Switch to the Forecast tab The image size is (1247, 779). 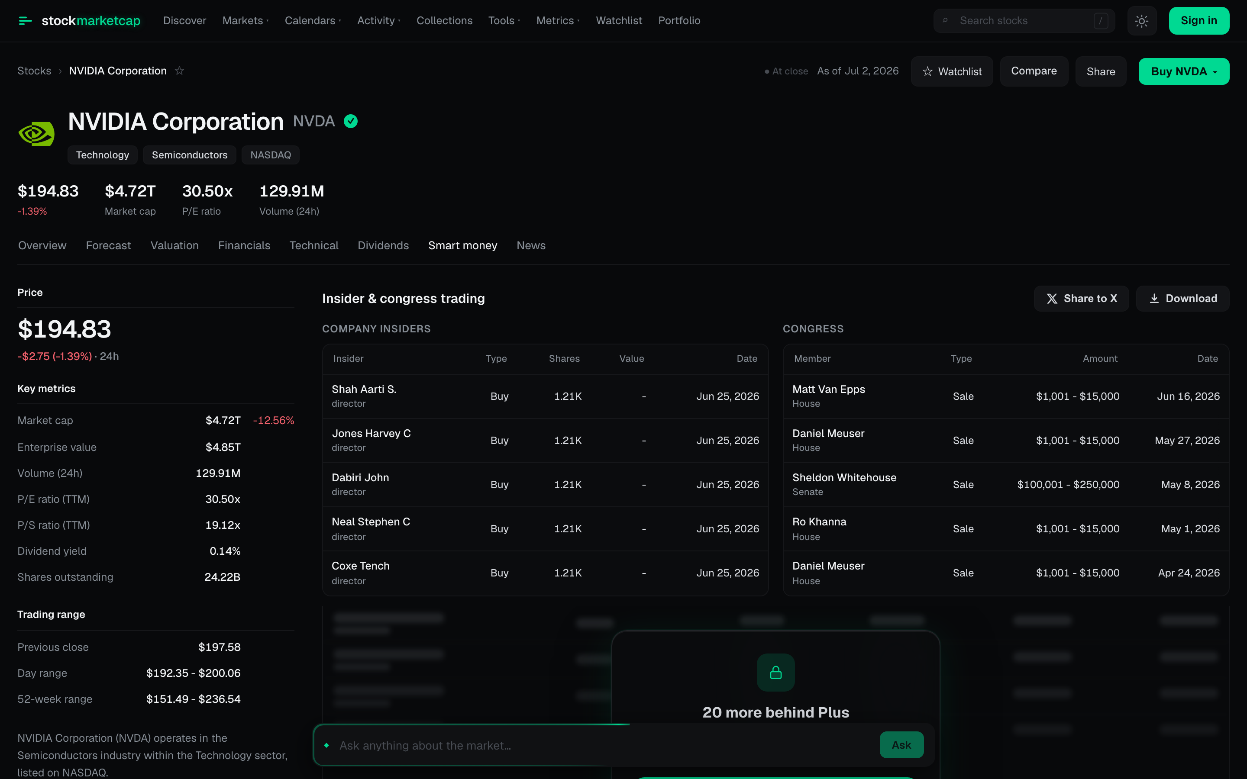[x=108, y=245]
